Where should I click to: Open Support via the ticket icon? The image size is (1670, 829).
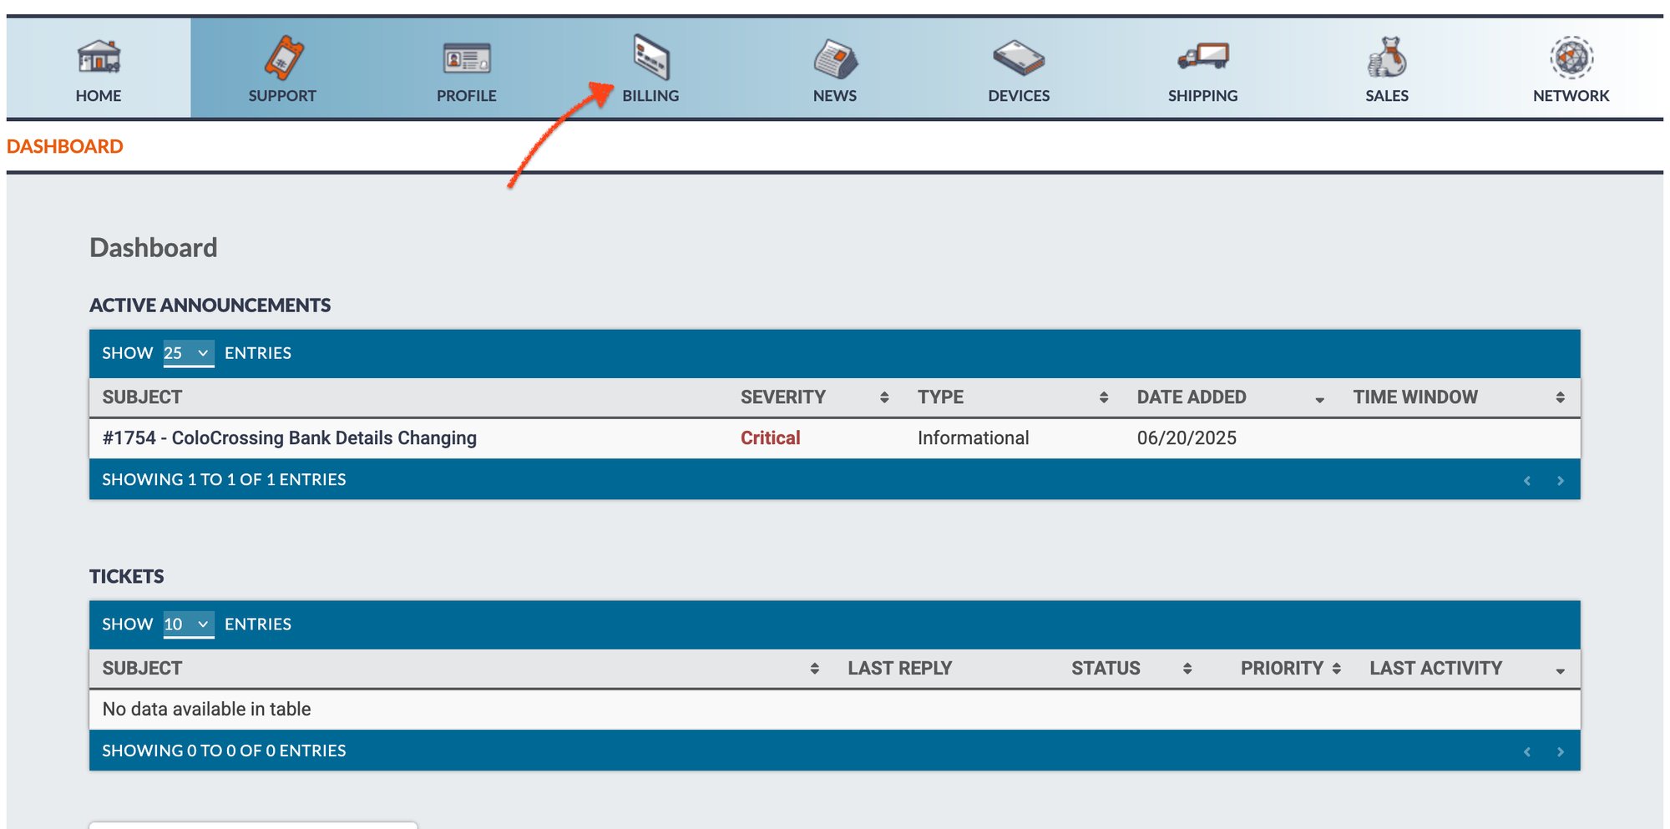pos(283,58)
